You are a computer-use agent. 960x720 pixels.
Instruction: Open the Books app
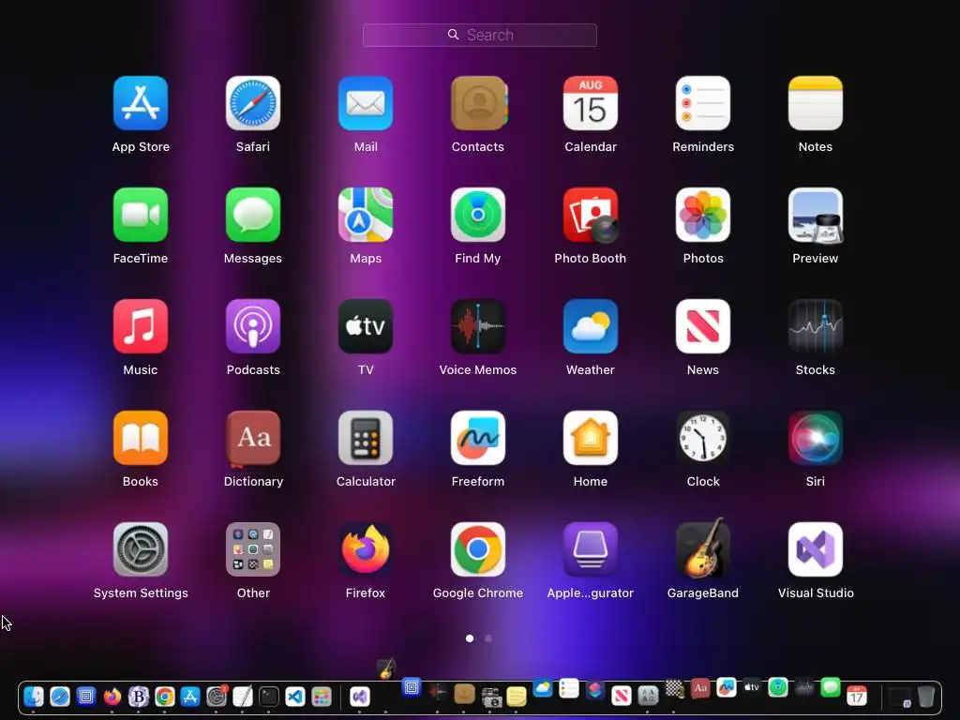pos(141,438)
